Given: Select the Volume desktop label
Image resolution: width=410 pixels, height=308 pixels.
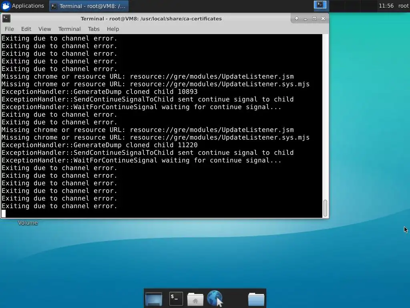Looking at the screenshot, I should pos(28,223).
